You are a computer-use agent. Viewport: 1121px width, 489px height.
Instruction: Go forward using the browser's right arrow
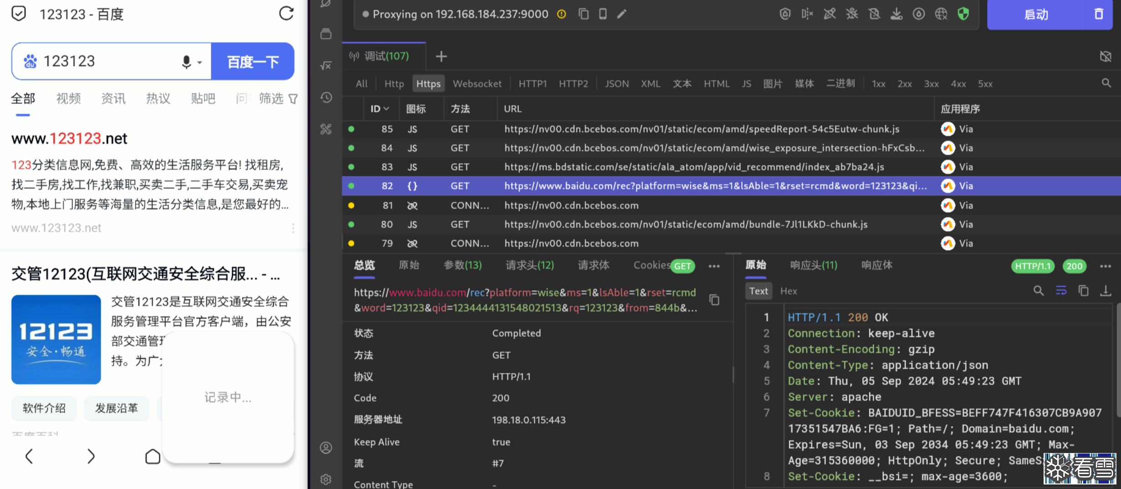(91, 456)
